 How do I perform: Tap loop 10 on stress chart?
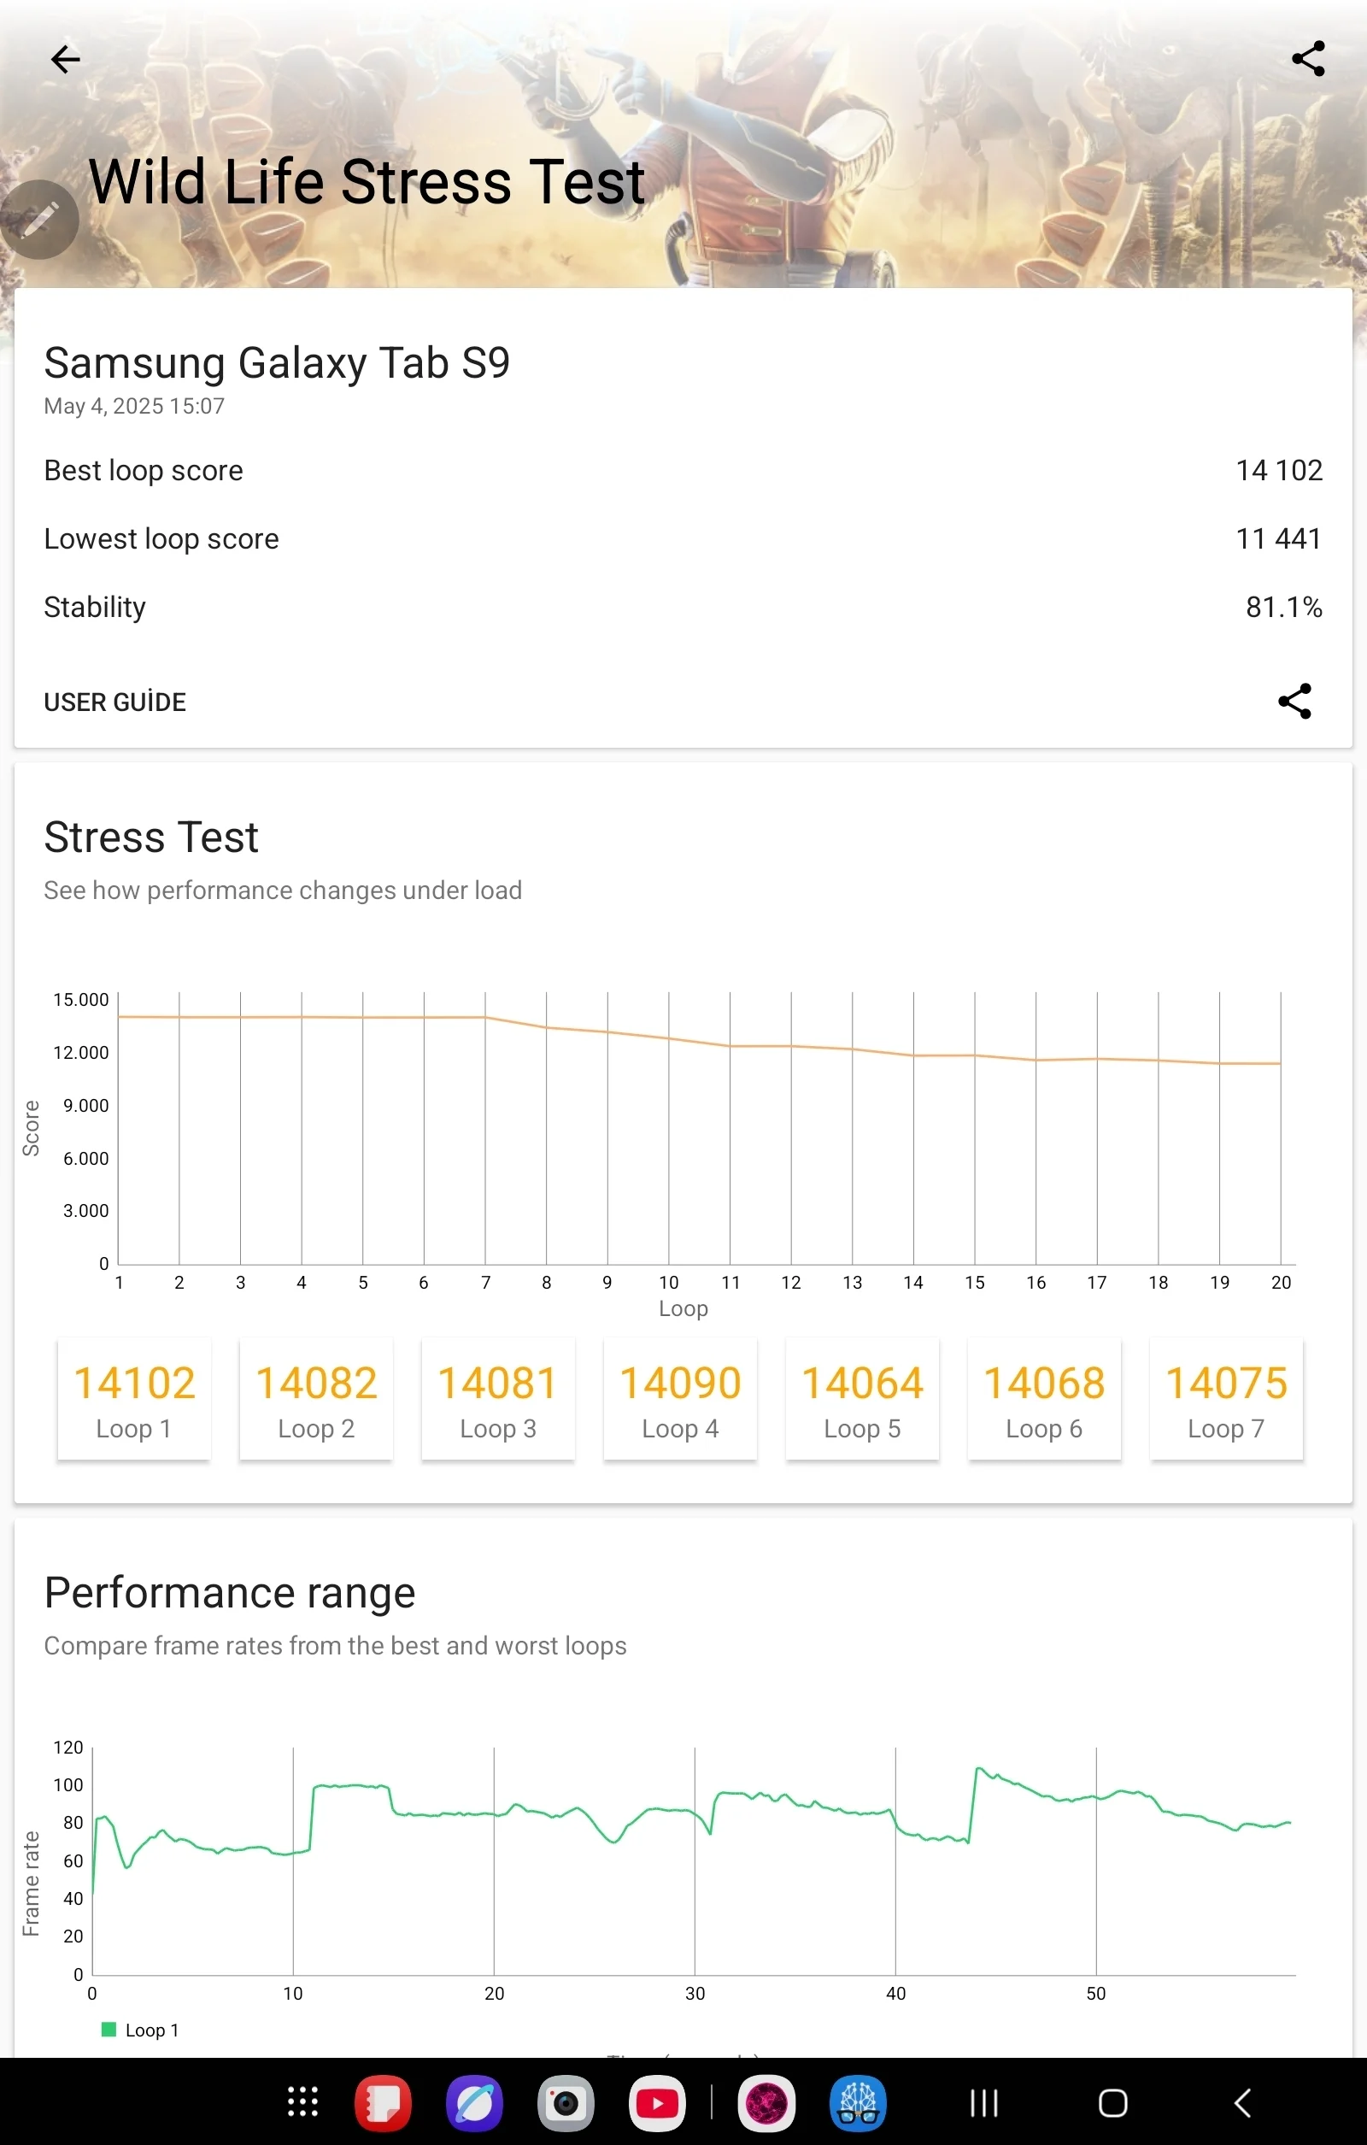click(669, 1282)
